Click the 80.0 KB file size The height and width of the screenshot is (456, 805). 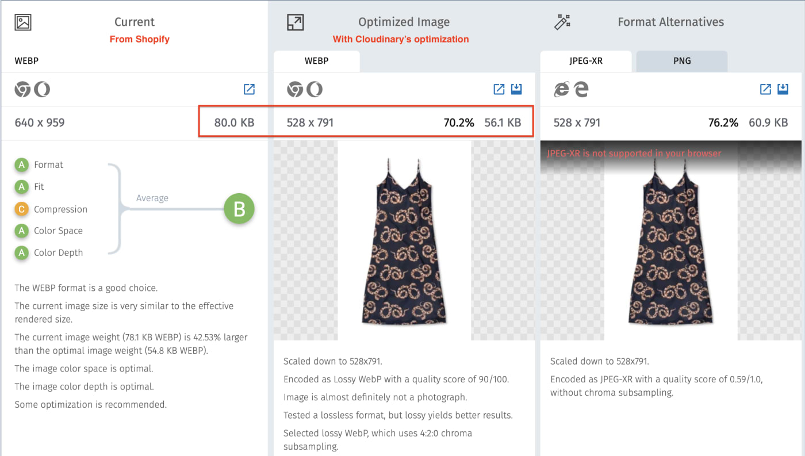click(x=234, y=122)
